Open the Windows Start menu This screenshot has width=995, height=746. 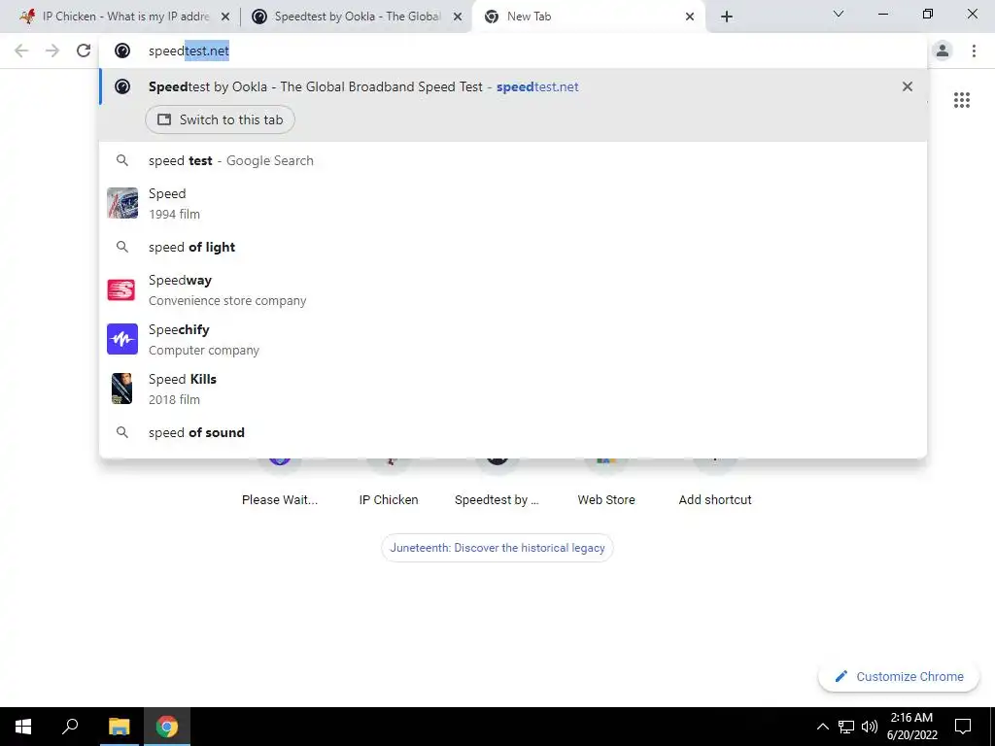tap(23, 727)
